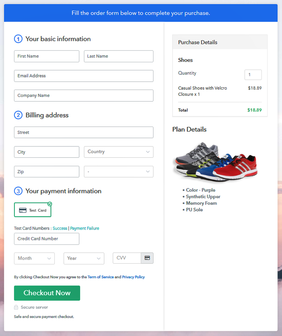The height and width of the screenshot is (336, 282).
Task: Click the 'Plan Details' heading
Action: click(190, 129)
